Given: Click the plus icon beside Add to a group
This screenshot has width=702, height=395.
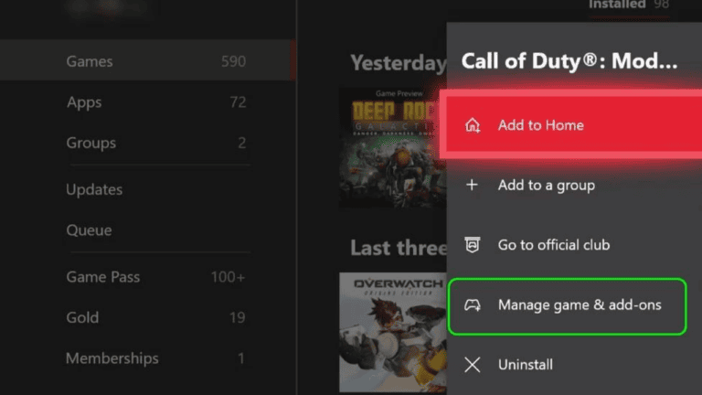Looking at the screenshot, I should click(472, 185).
